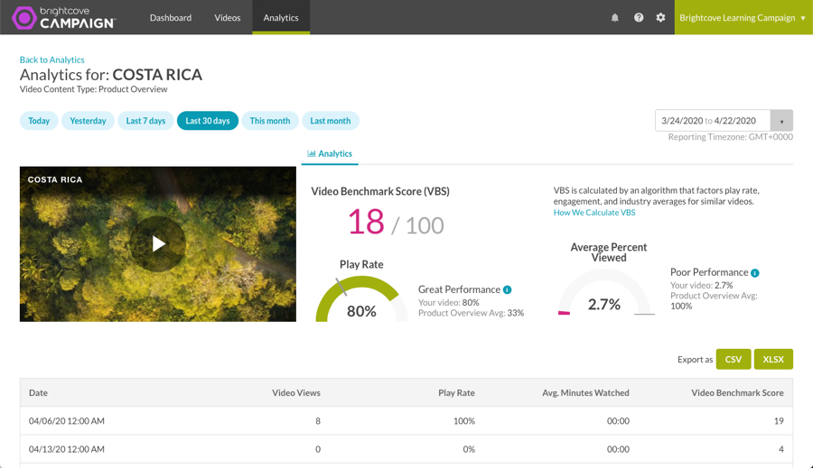Click the Poor Performance info icon
The width and height of the screenshot is (813, 468).
[x=755, y=273]
